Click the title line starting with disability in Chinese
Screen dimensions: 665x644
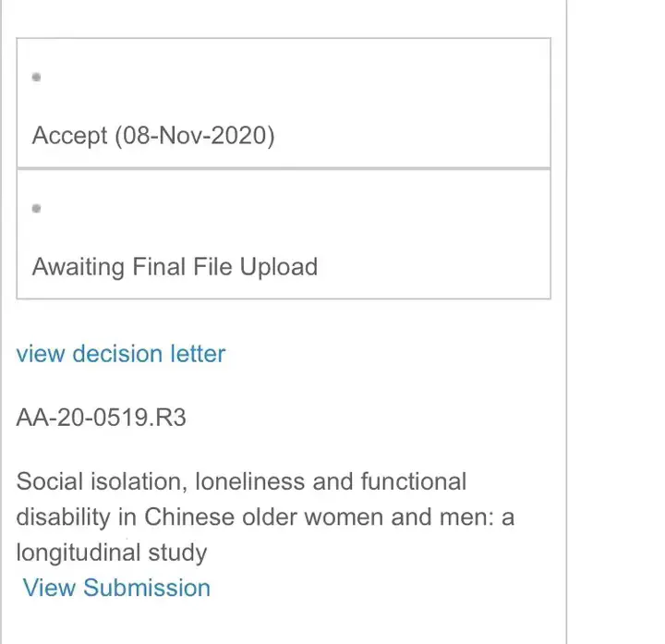265,516
